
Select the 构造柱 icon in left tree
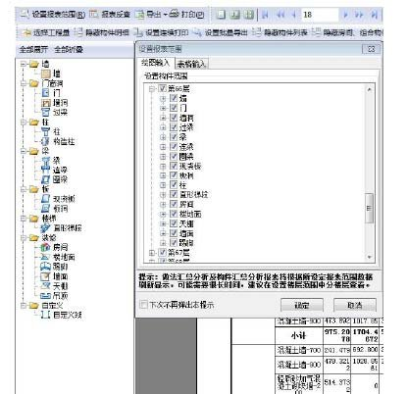[45, 141]
